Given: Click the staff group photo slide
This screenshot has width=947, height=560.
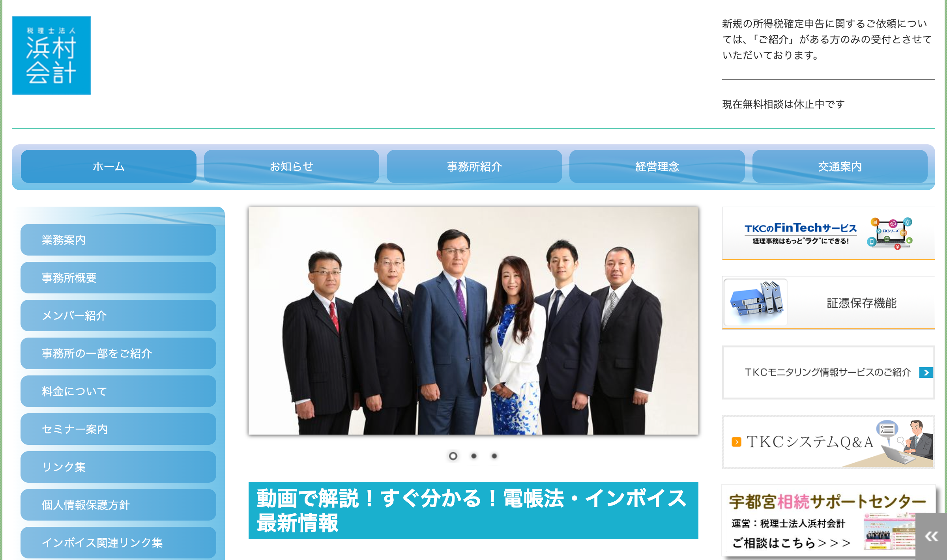Looking at the screenshot, I should [x=473, y=320].
